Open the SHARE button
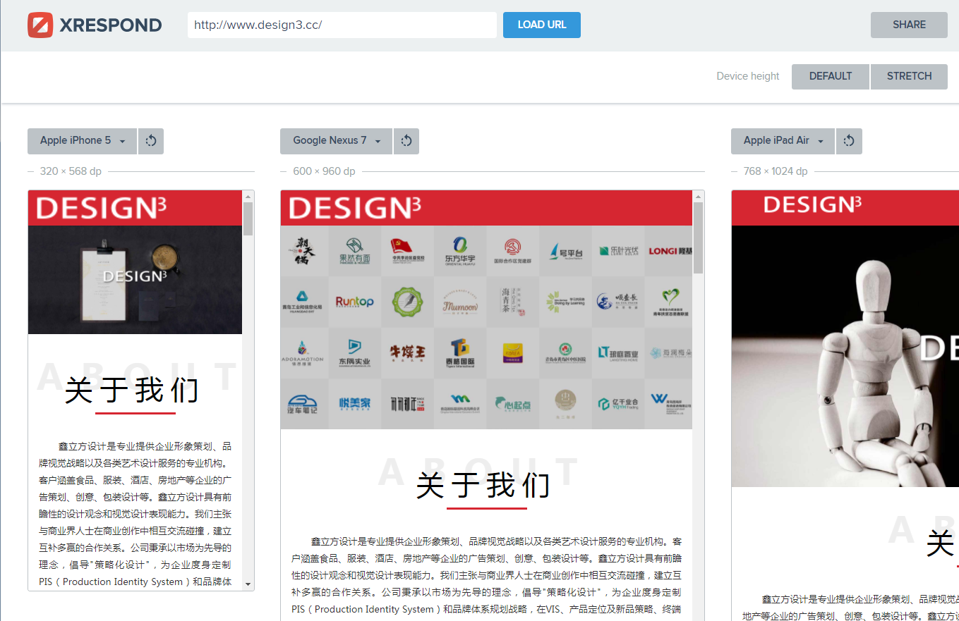Viewport: 959px width, 621px height. (909, 25)
